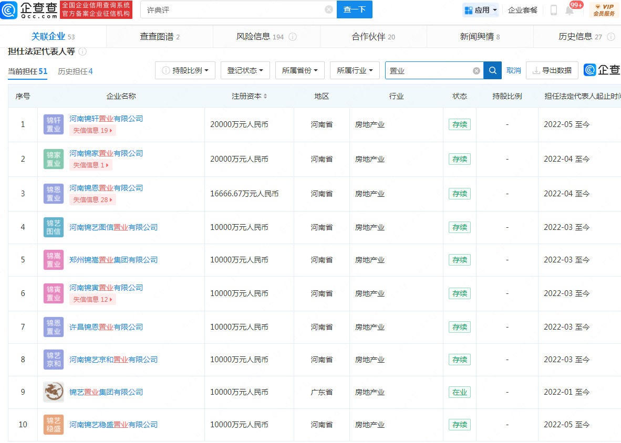The width and height of the screenshot is (621, 443).
Task: Click the help icon beside 担任法定代表人等
Action: click(82, 51)
